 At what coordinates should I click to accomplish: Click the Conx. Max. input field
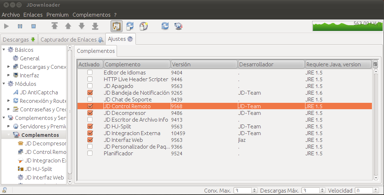click(243, 191)
